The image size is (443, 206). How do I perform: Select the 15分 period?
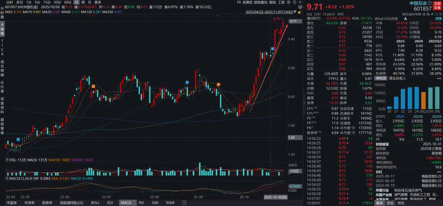pos(47,2)
